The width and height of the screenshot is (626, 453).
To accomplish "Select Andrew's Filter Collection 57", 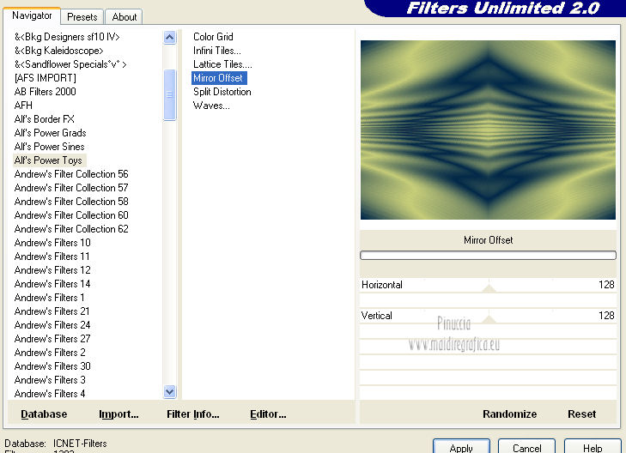I will click(x=71, y=188).
